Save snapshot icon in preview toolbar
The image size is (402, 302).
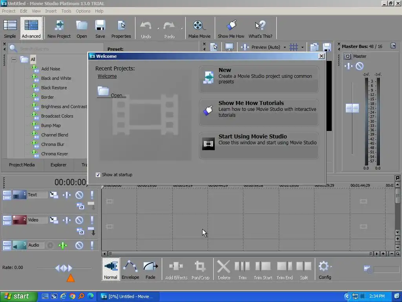pyautogui.click(x=327, y=47)
